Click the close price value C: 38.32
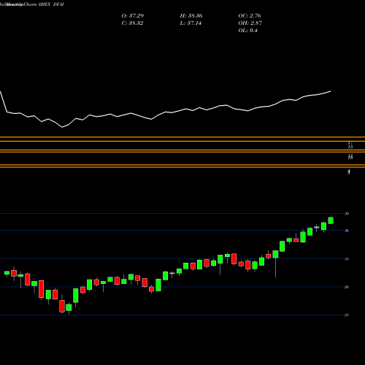 click(132, 23)
